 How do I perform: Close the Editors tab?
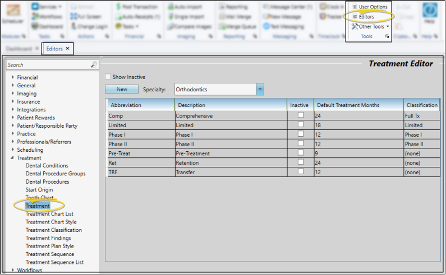pyautogui.click(x=67, y=49)
